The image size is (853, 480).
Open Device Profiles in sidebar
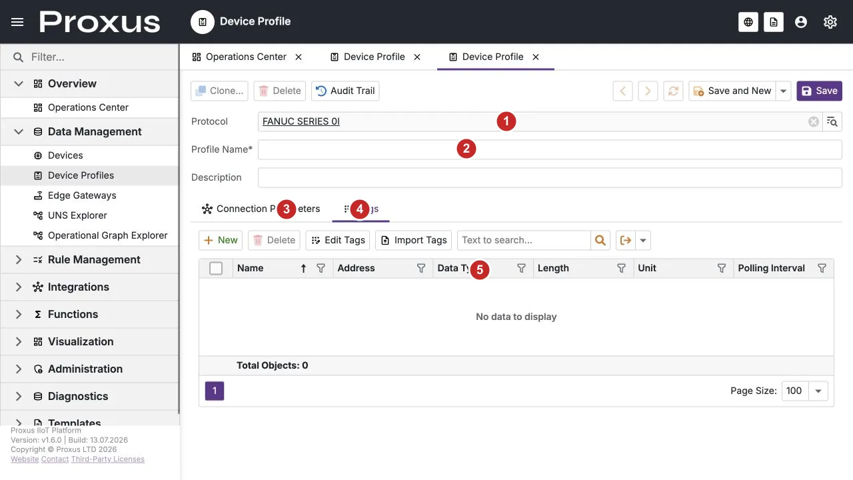point(89,175)
